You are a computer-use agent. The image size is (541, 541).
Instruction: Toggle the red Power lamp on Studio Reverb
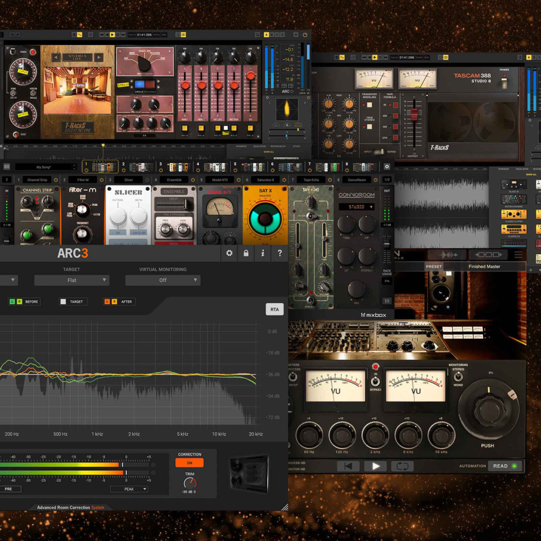[33, 52]
